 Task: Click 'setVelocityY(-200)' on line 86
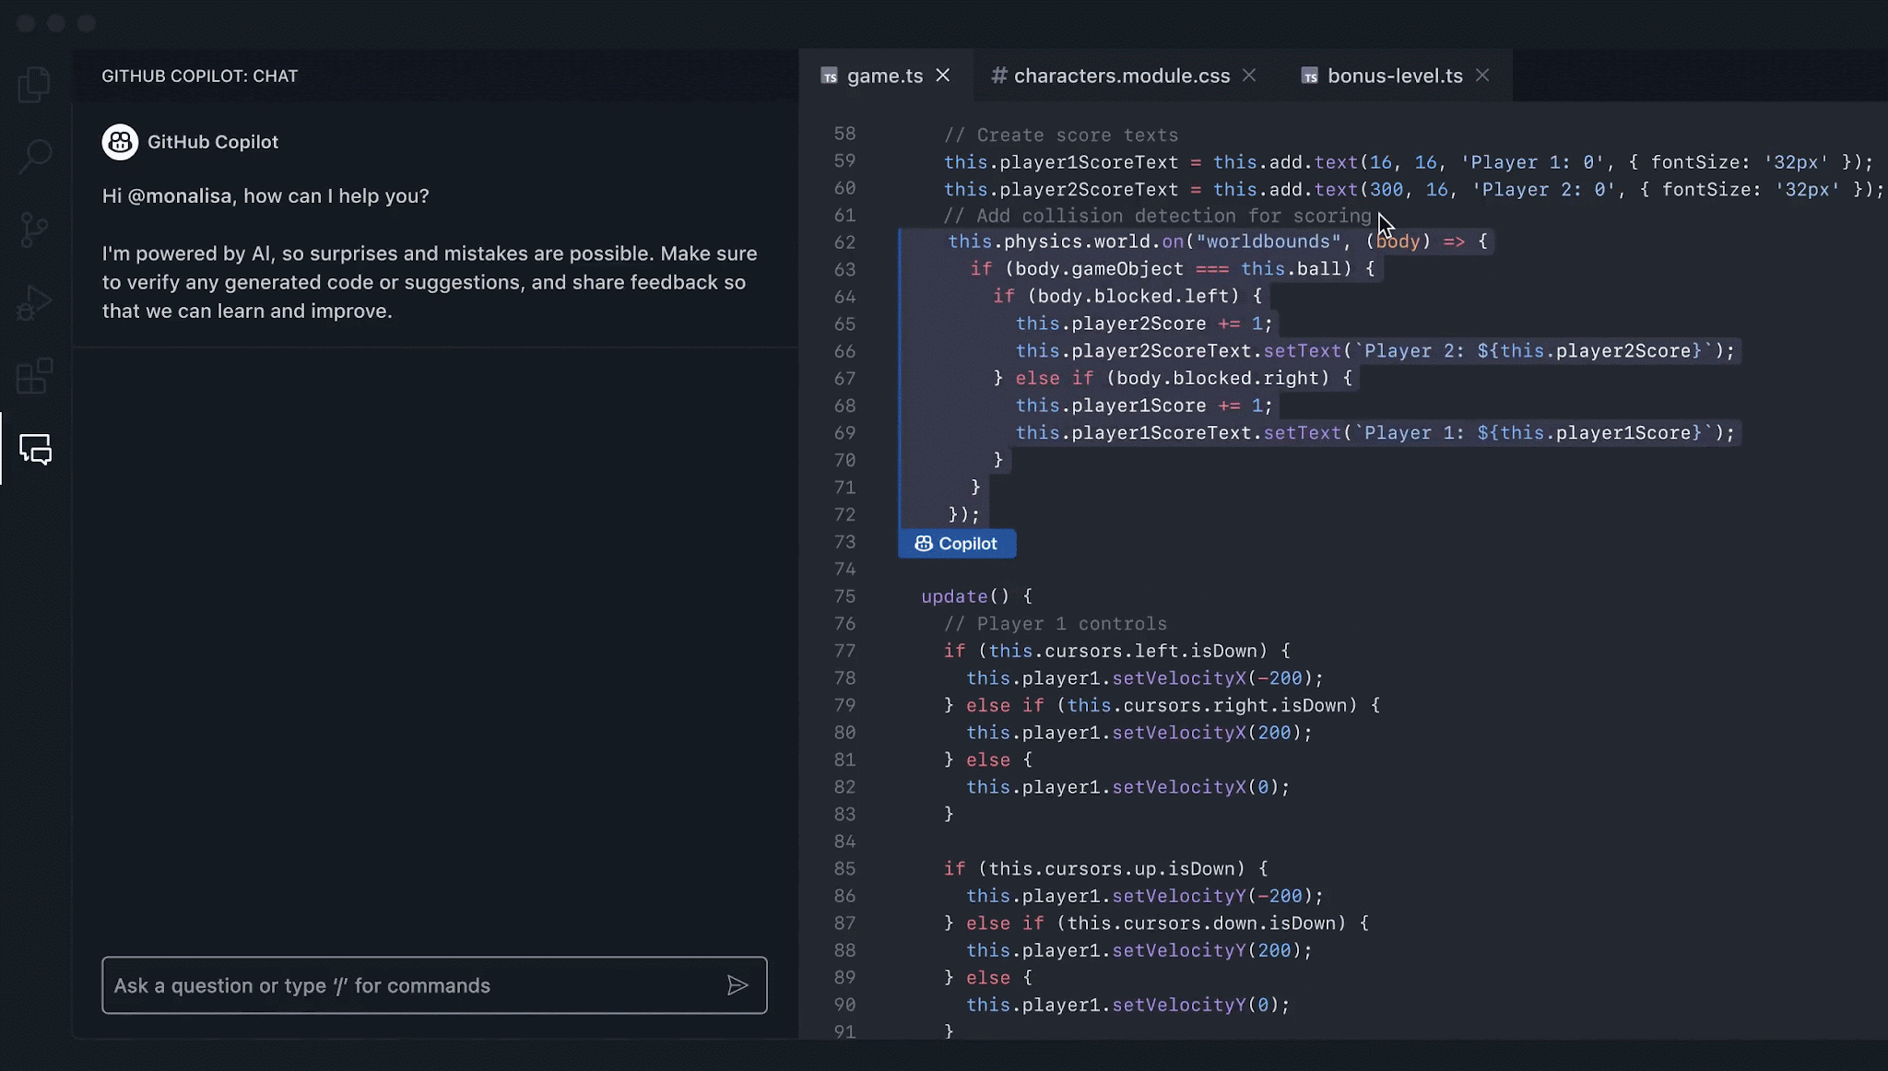[x=1211, y=896]
